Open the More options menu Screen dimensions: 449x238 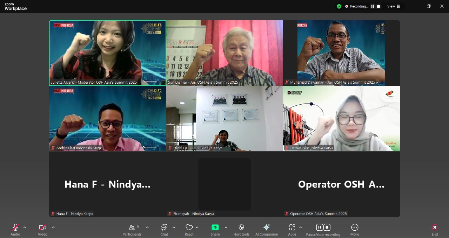355,230
